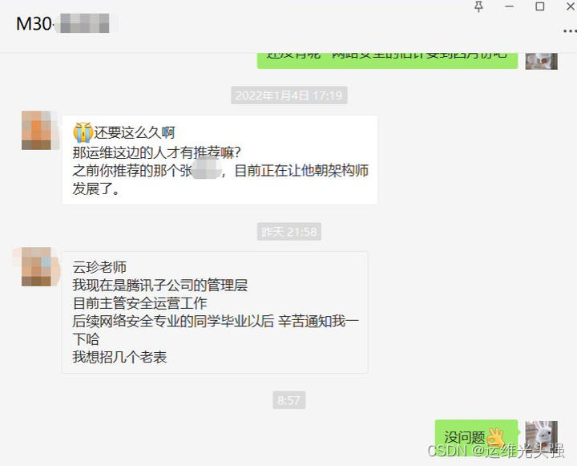577x466 pixels.
Task: Pin the chat window on top
Action: pyautogui.click(x=478, y=6)
